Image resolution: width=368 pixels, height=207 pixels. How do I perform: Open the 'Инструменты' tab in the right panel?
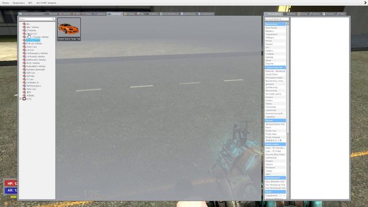[274, 14]
